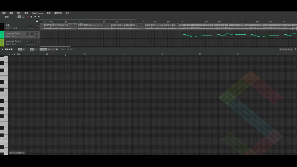The image size is (297, 167).
Task: Click the clapperboard icon in piano roll toolbar
Action: 56,49
